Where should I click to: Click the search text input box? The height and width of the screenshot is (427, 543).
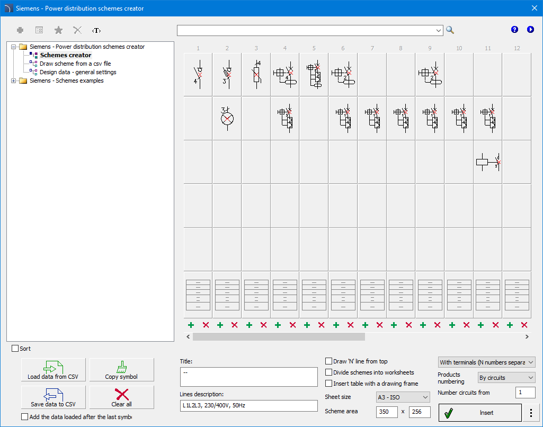click(307, 31)
